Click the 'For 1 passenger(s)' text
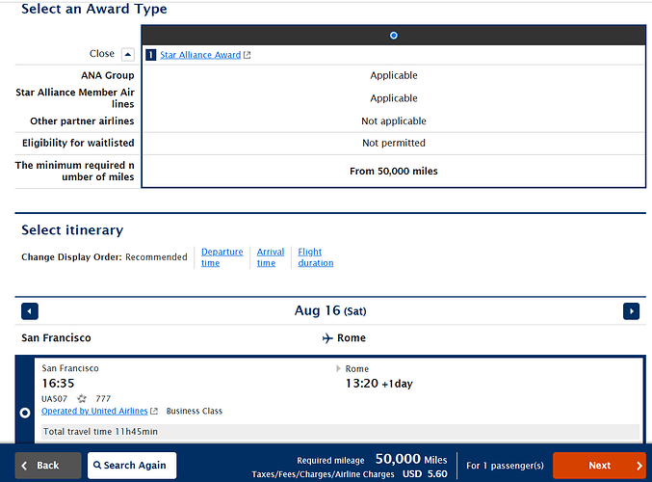 pyautogui.click(x=505, y=466)
